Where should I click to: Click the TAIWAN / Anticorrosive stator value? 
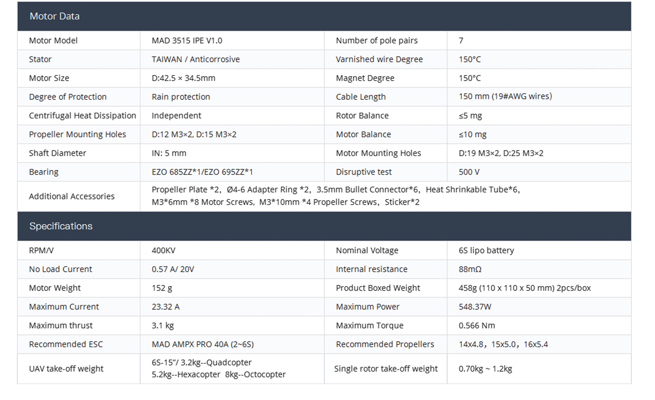(196, 59)
